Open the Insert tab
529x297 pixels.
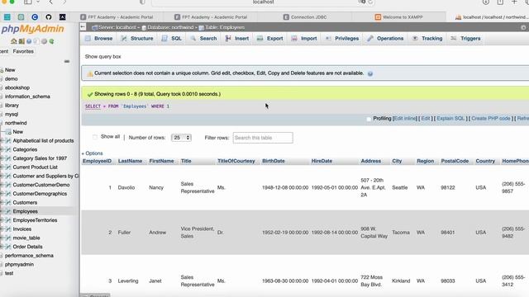tap(237, 39)
